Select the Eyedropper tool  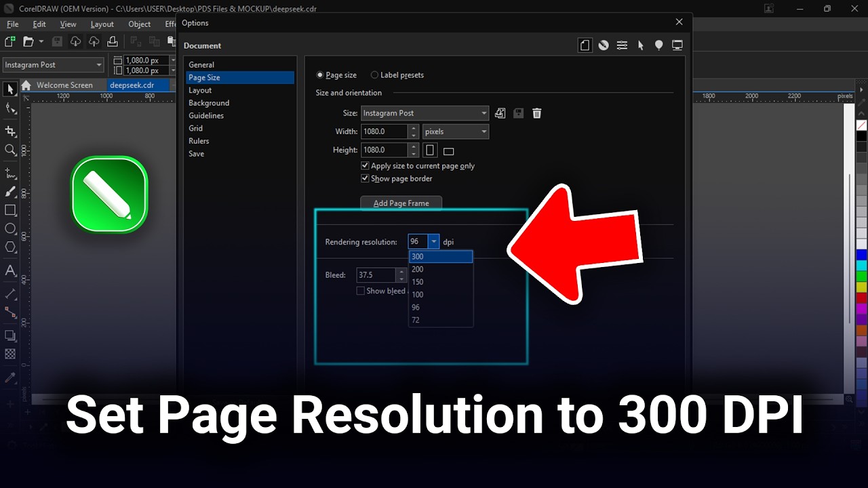pyautogui.click(x=10, y=378)
